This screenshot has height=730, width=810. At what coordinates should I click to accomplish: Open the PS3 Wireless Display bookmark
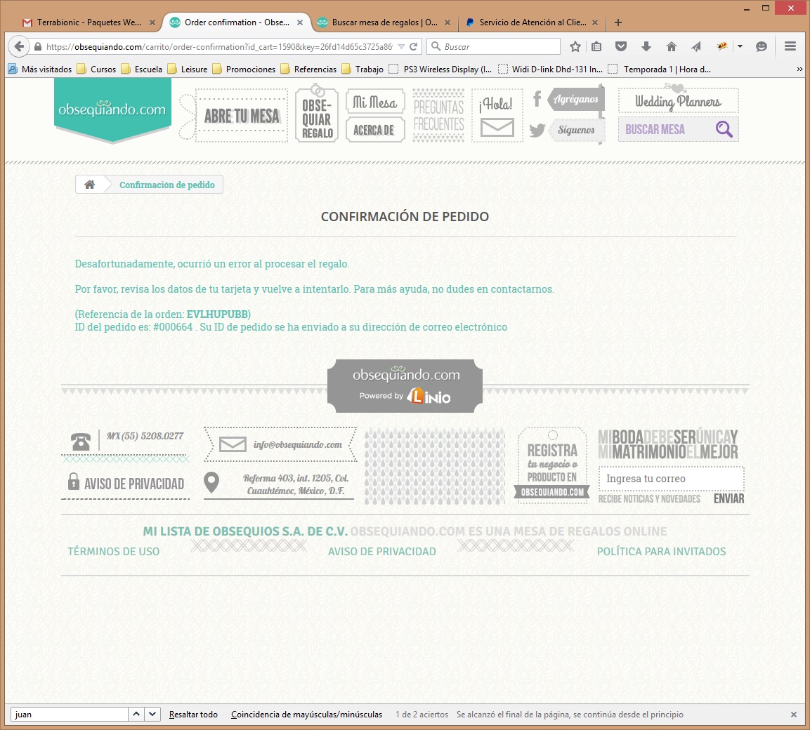440,69
